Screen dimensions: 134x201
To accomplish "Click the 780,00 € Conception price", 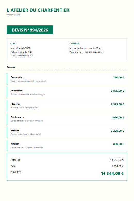I will (x=119, y=77).
